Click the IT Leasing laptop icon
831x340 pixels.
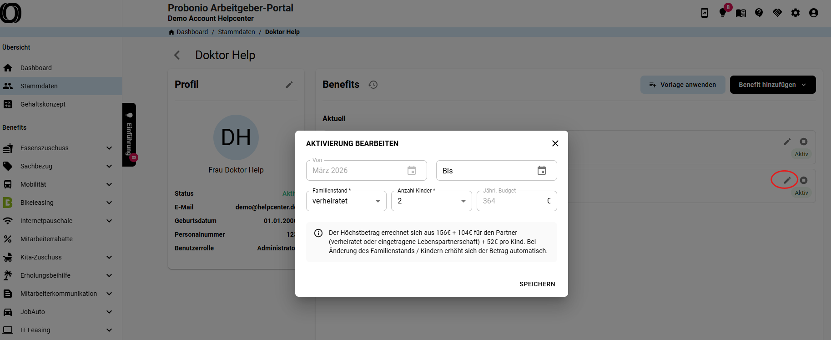(8, 330)
